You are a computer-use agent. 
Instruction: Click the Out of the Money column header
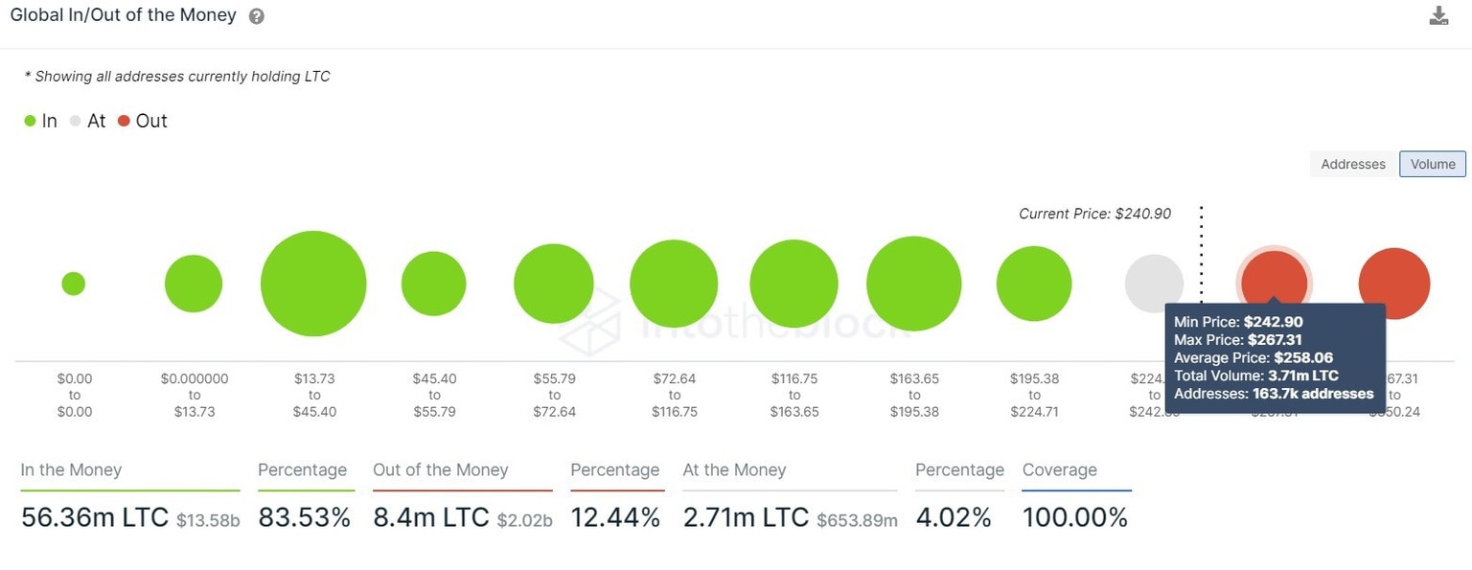tap(440, 469)
